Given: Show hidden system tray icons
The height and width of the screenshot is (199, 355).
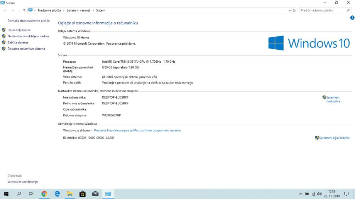Looking at the screenshot, I should (301, 194).
